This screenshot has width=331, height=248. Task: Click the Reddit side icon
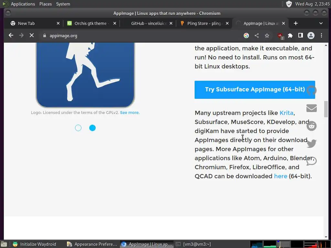[x=311, y=126]
